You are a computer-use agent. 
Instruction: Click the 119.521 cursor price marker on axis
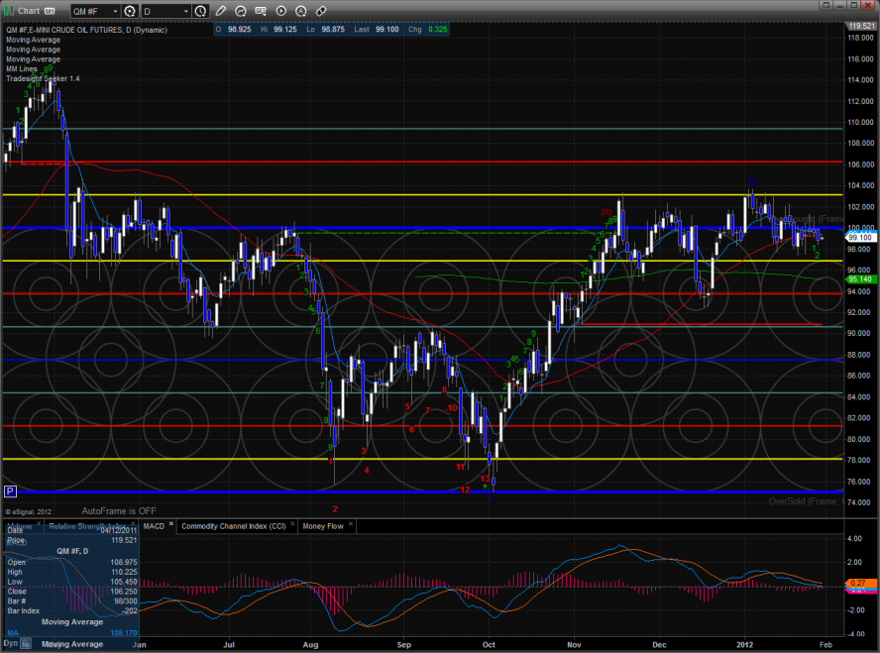point(861,26)
